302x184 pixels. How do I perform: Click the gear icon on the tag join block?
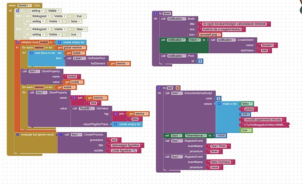coord(116,114)
